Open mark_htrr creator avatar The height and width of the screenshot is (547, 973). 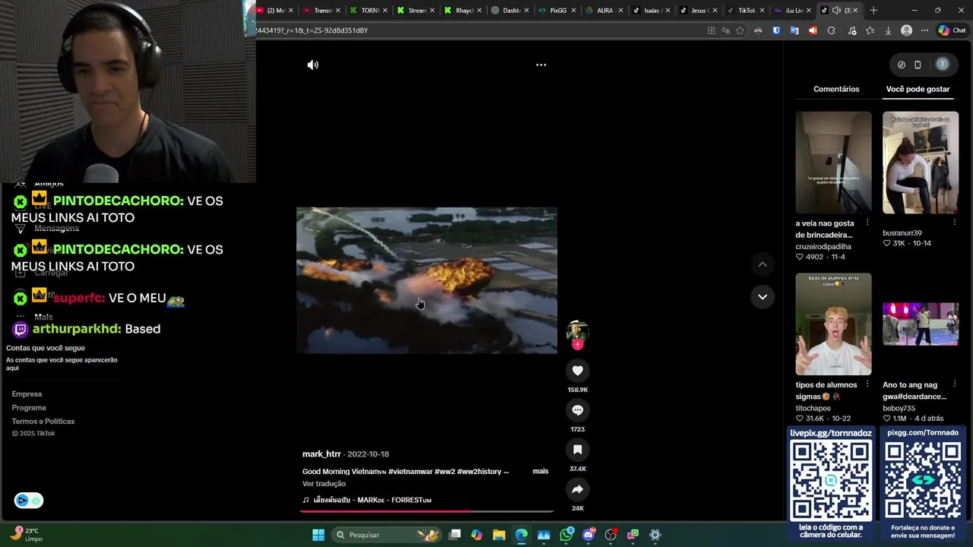[578, 330]
